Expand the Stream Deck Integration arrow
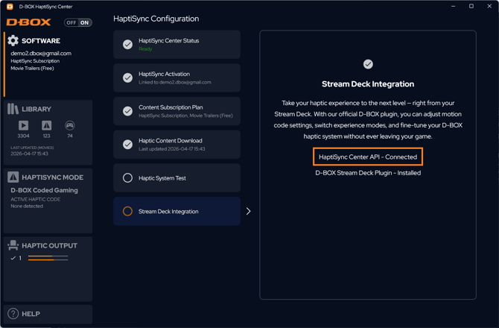499x328 pixels. point(248,212)
